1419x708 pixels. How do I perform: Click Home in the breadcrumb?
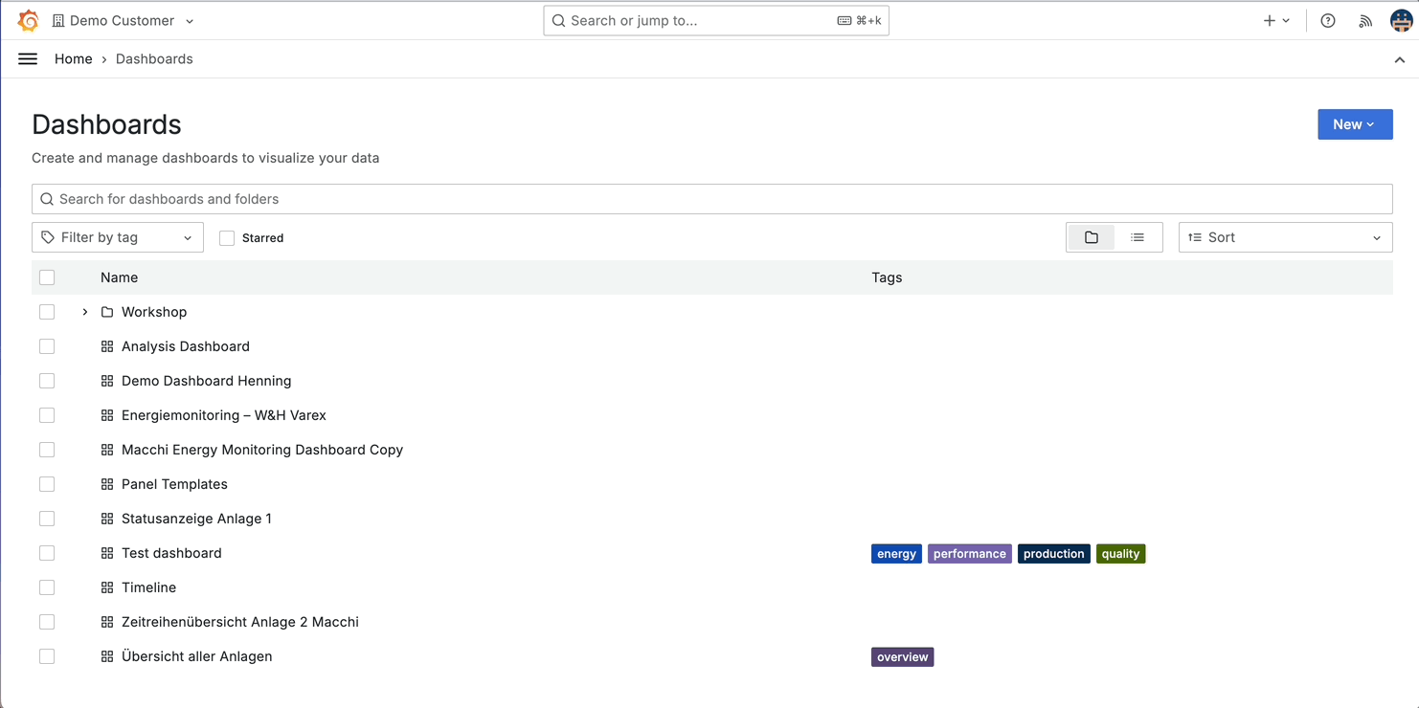tap(74, 58)
